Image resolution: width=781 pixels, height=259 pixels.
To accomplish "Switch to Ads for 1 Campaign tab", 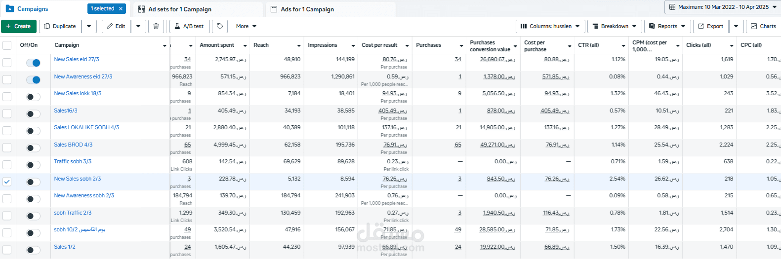I will [330, 9].
